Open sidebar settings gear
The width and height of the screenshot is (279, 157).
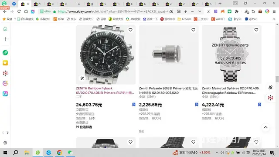[x=5, y=143]
